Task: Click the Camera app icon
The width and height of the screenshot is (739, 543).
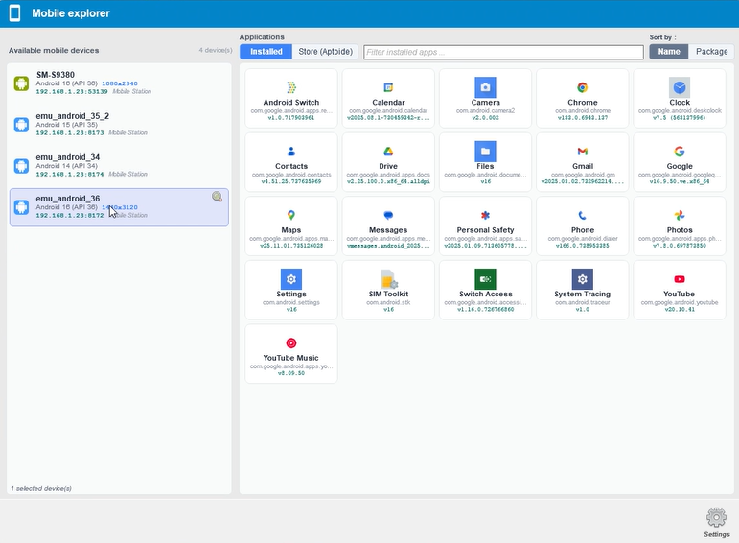Action: tap(485, 87)
